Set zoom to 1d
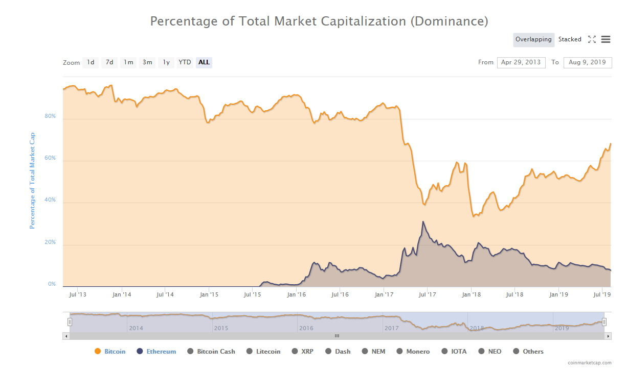Screen dimensions: 627x372 click(91, 62)
